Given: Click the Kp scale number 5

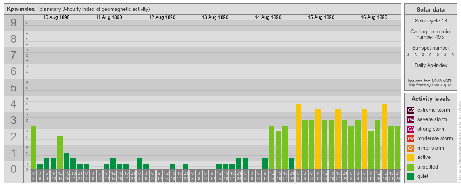Looking at the screenshot, I should (14, 88).
